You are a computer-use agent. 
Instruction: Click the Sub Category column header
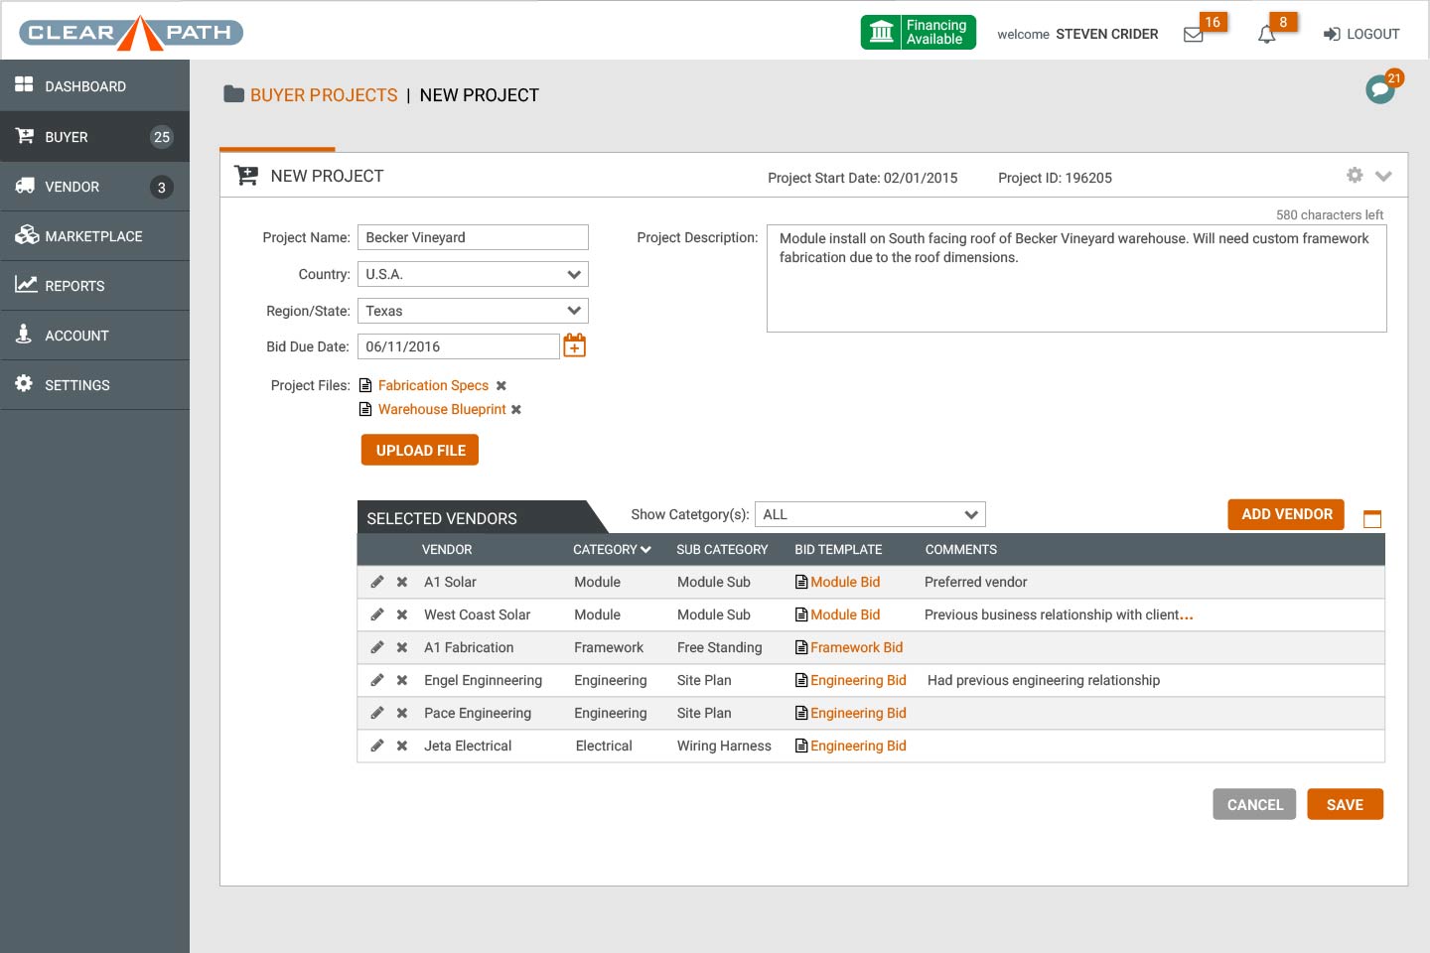(722, 549)
